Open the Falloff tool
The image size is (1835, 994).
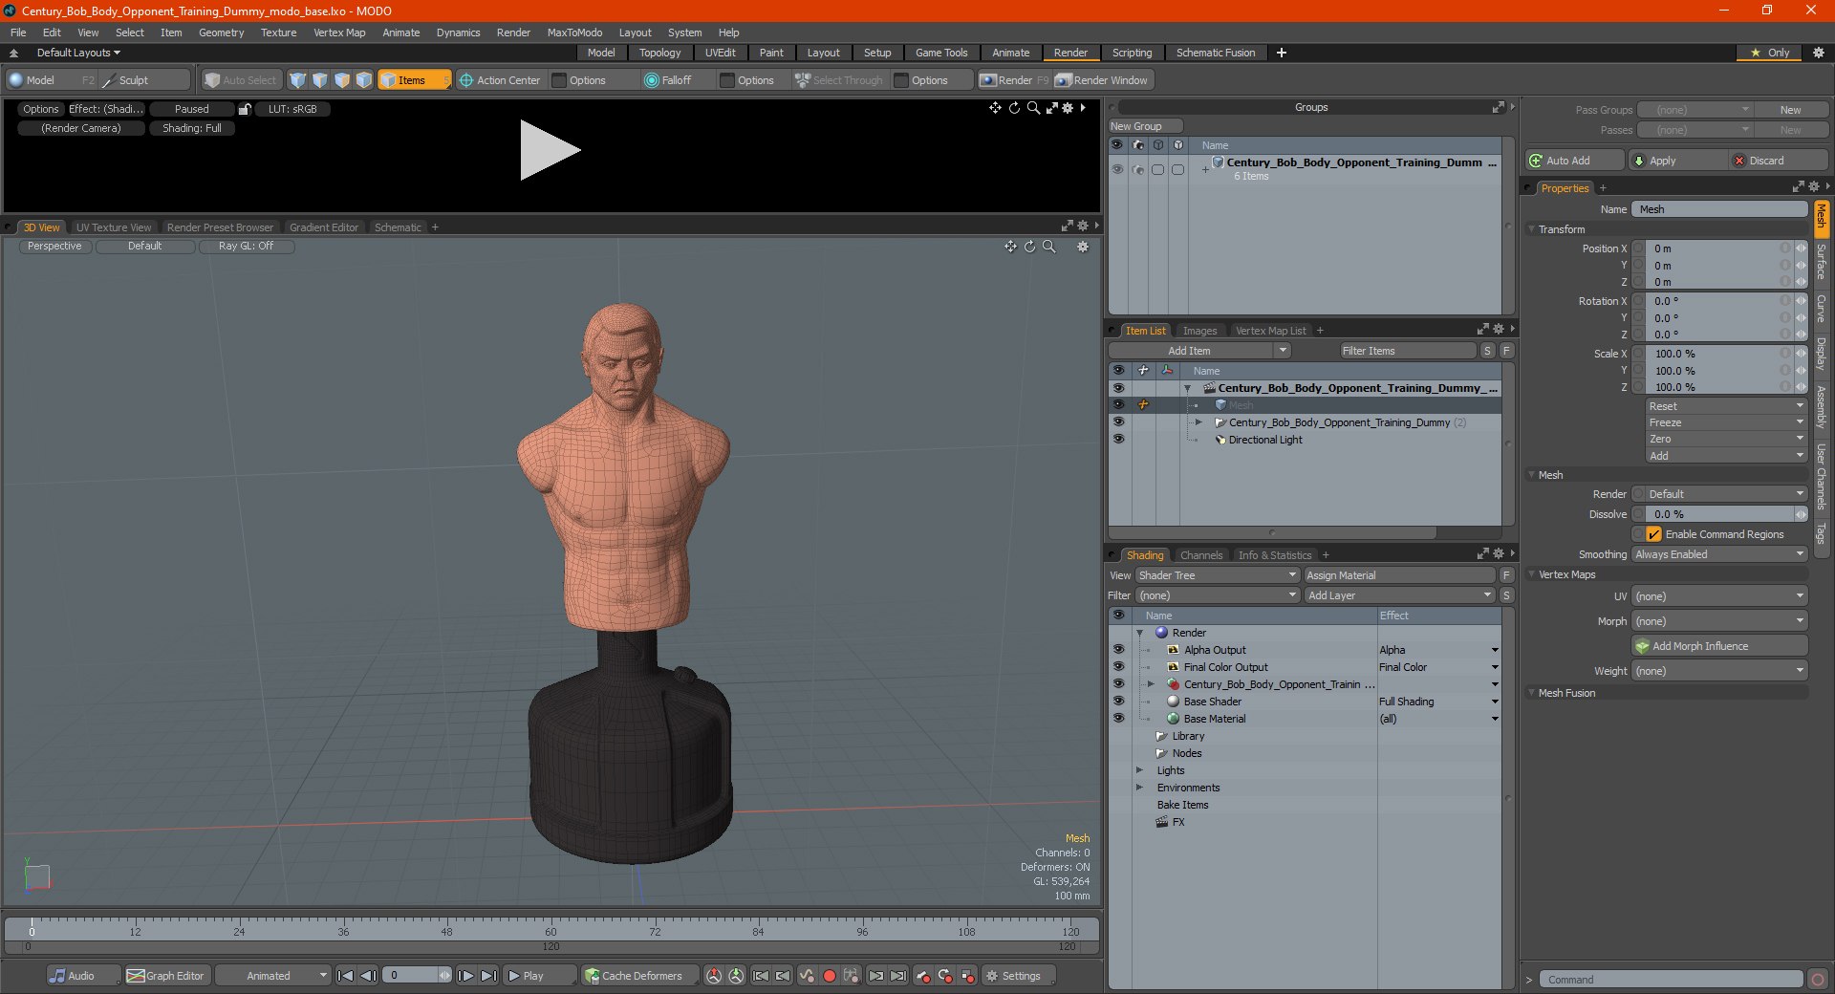(668, 80)
